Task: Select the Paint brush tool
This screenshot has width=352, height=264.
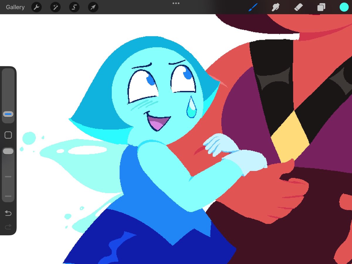Action: pos(253,7)
